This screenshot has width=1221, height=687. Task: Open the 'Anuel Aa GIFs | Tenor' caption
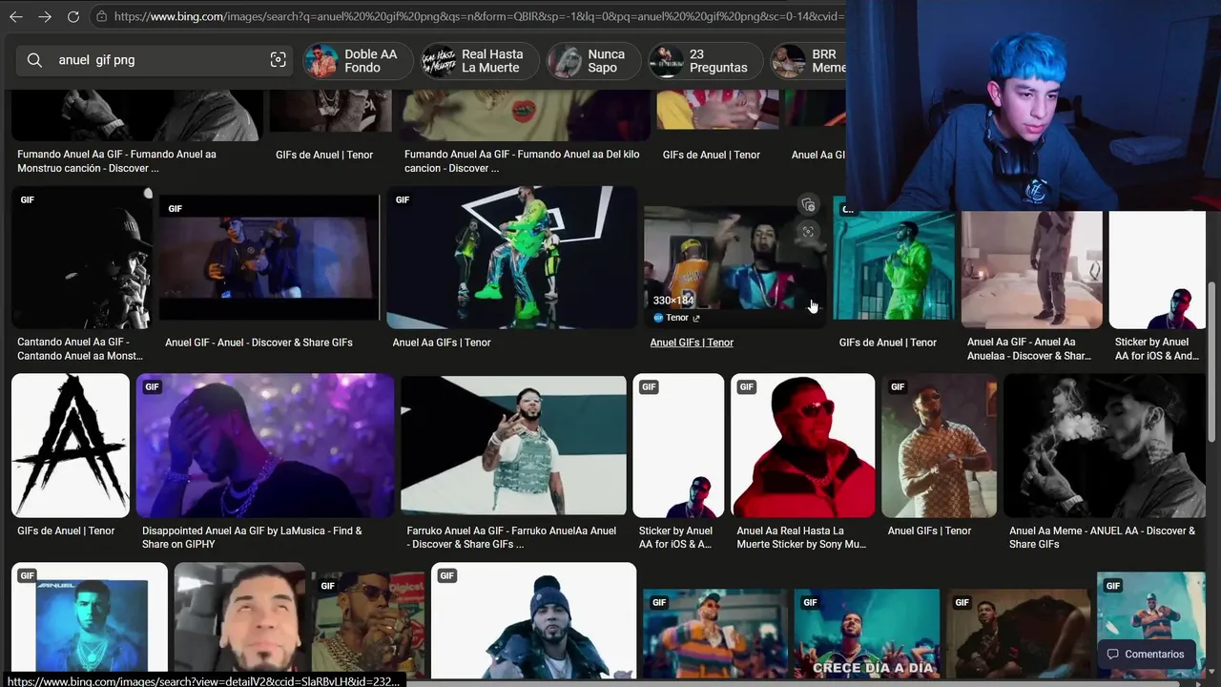point(442,343)
